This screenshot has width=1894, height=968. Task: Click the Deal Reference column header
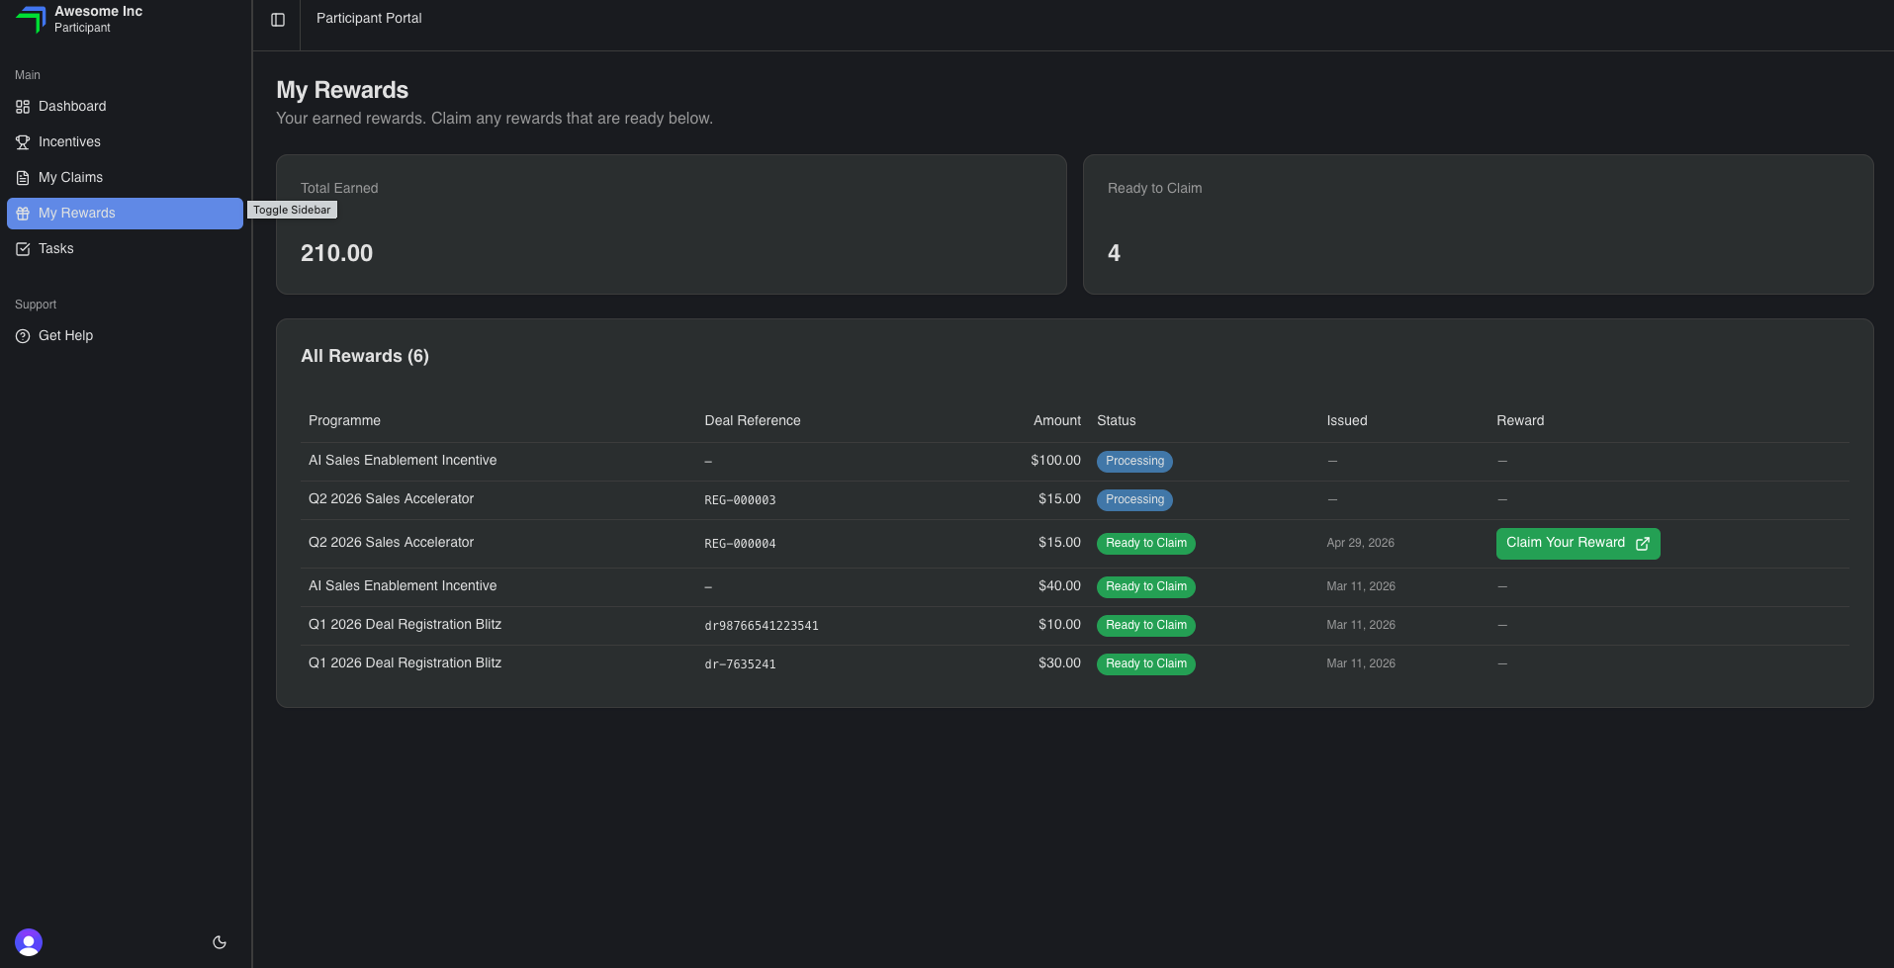(x=753, y=421)
